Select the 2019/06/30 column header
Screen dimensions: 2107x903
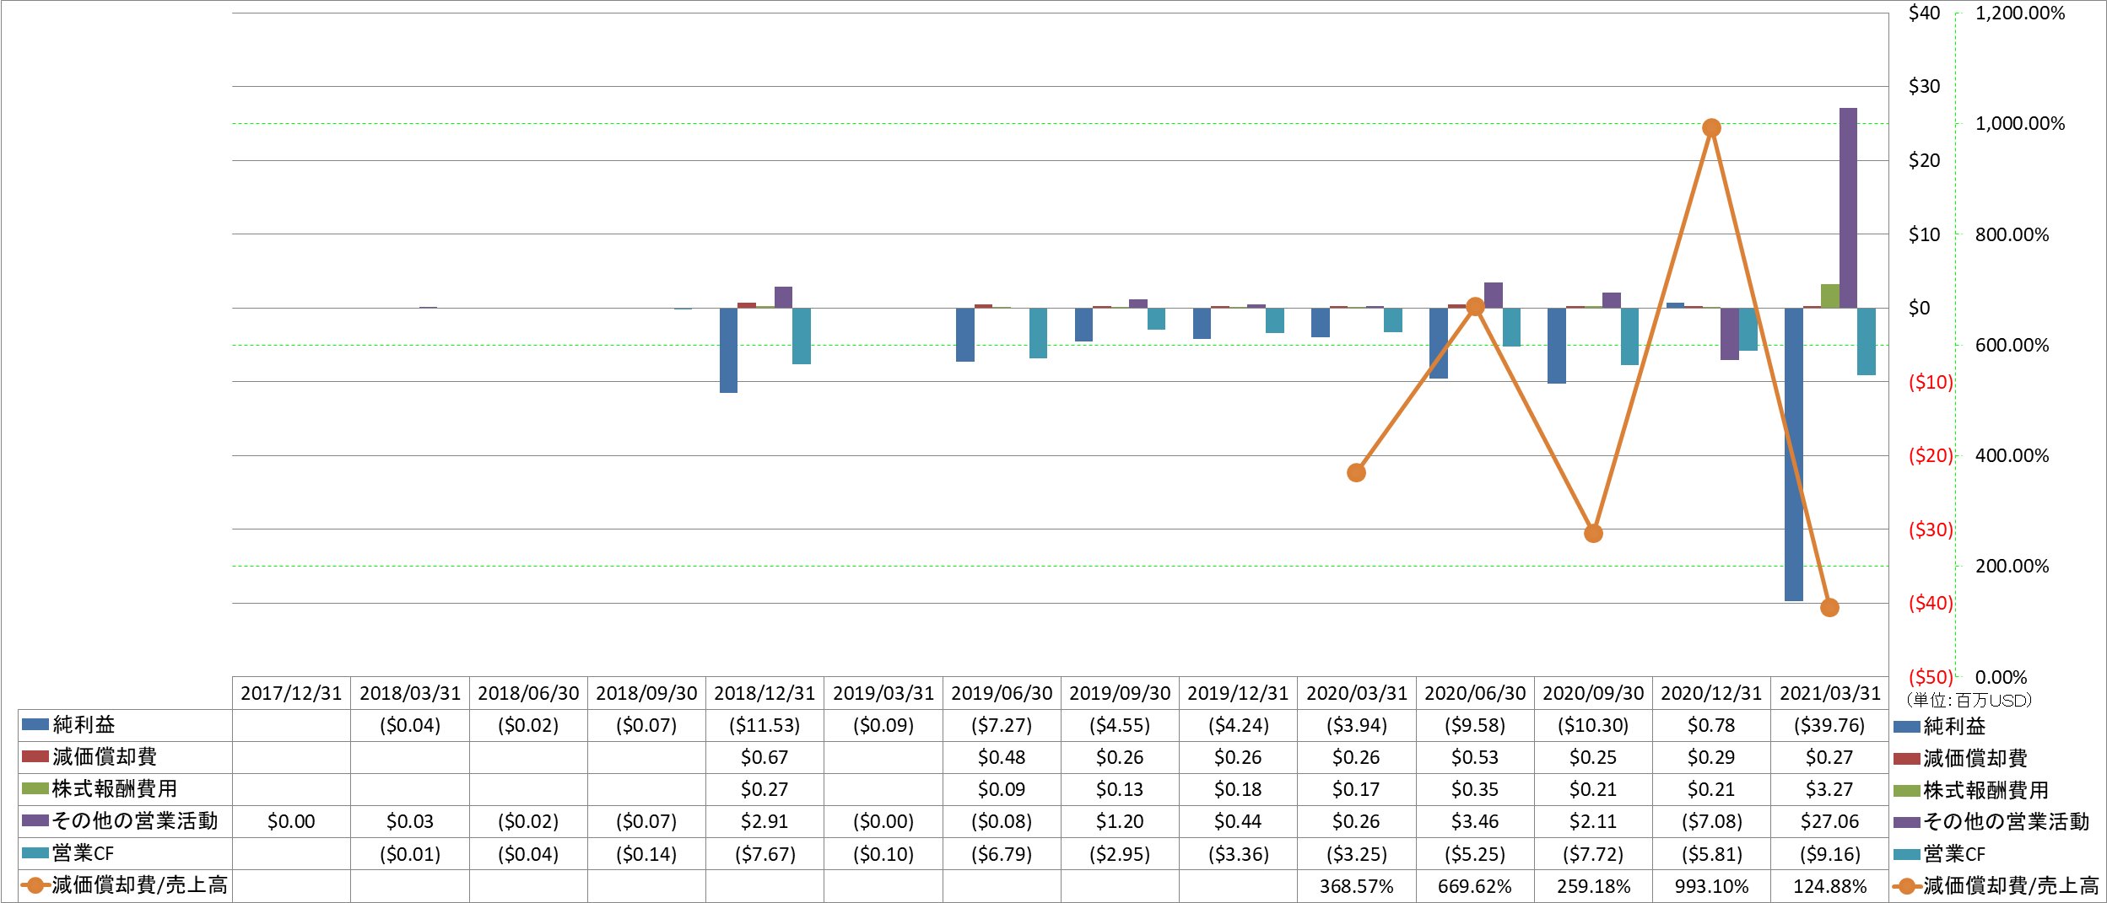[x=1002, y=693]
